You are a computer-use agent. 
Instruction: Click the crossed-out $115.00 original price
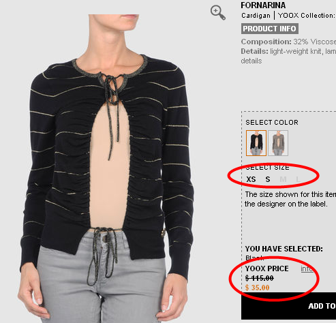[260, 278]
